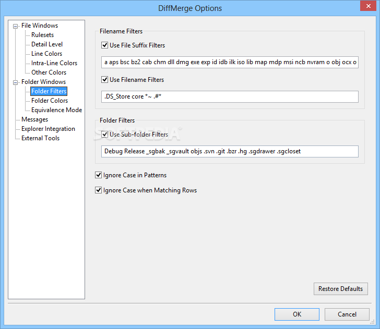Confirm options with OK

pyautogui.click(x=297, y=314)
